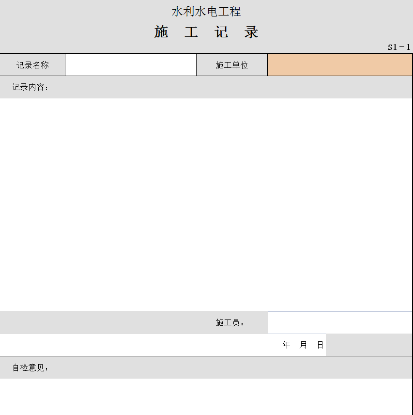
Task: Select the '记录内容:' label row
Action: 206,87
